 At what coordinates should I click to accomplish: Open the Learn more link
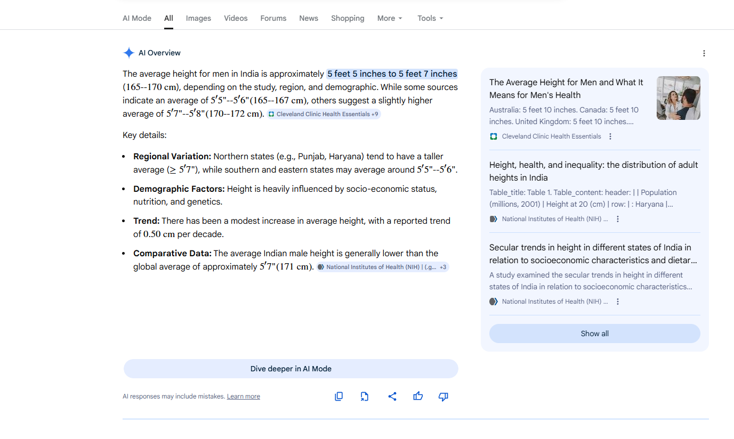point(244,396)
